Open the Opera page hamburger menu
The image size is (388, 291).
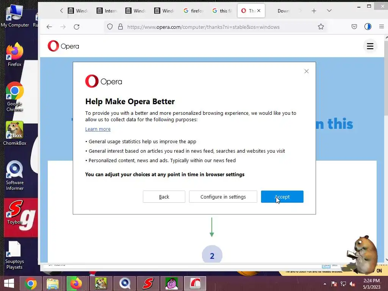pos(370,46)
